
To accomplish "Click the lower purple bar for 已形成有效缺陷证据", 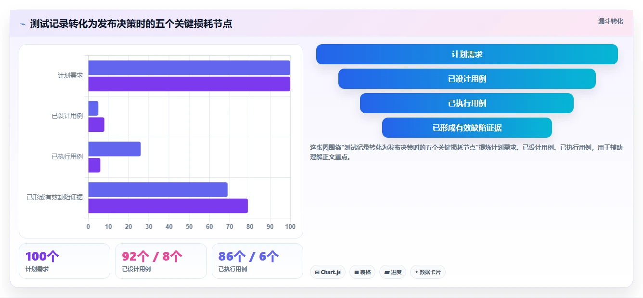I will (x=168, y=206).
